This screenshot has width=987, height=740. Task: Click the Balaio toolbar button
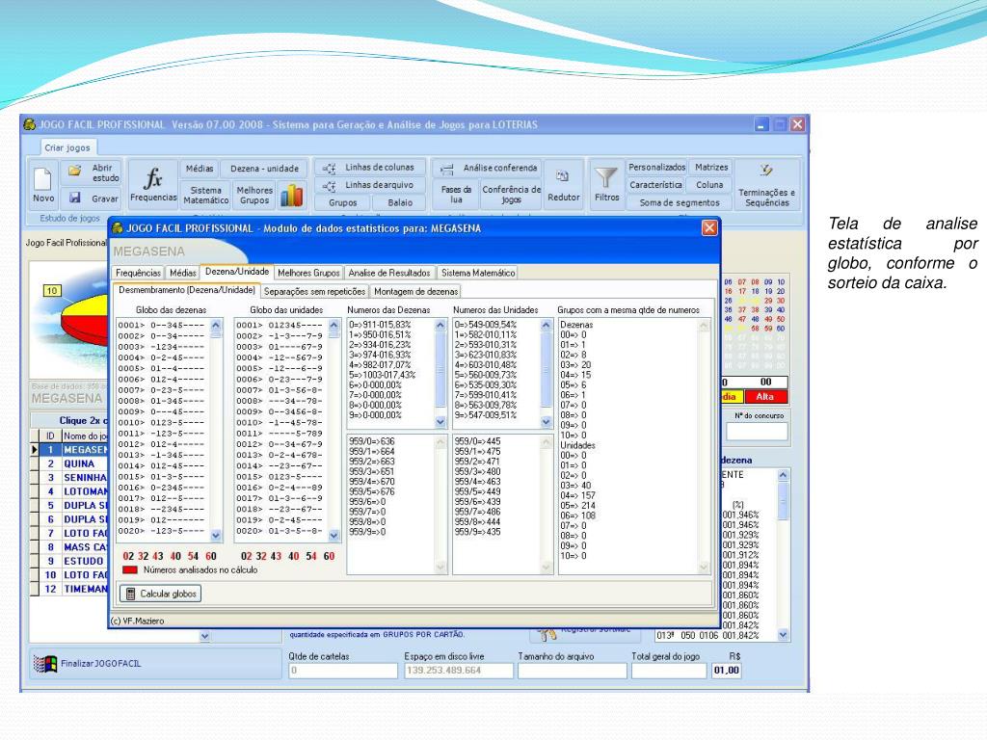tap(400, 202)
